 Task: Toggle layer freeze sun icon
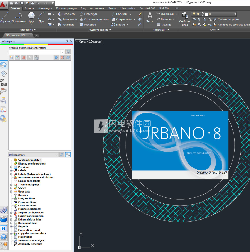click(198, 14)
